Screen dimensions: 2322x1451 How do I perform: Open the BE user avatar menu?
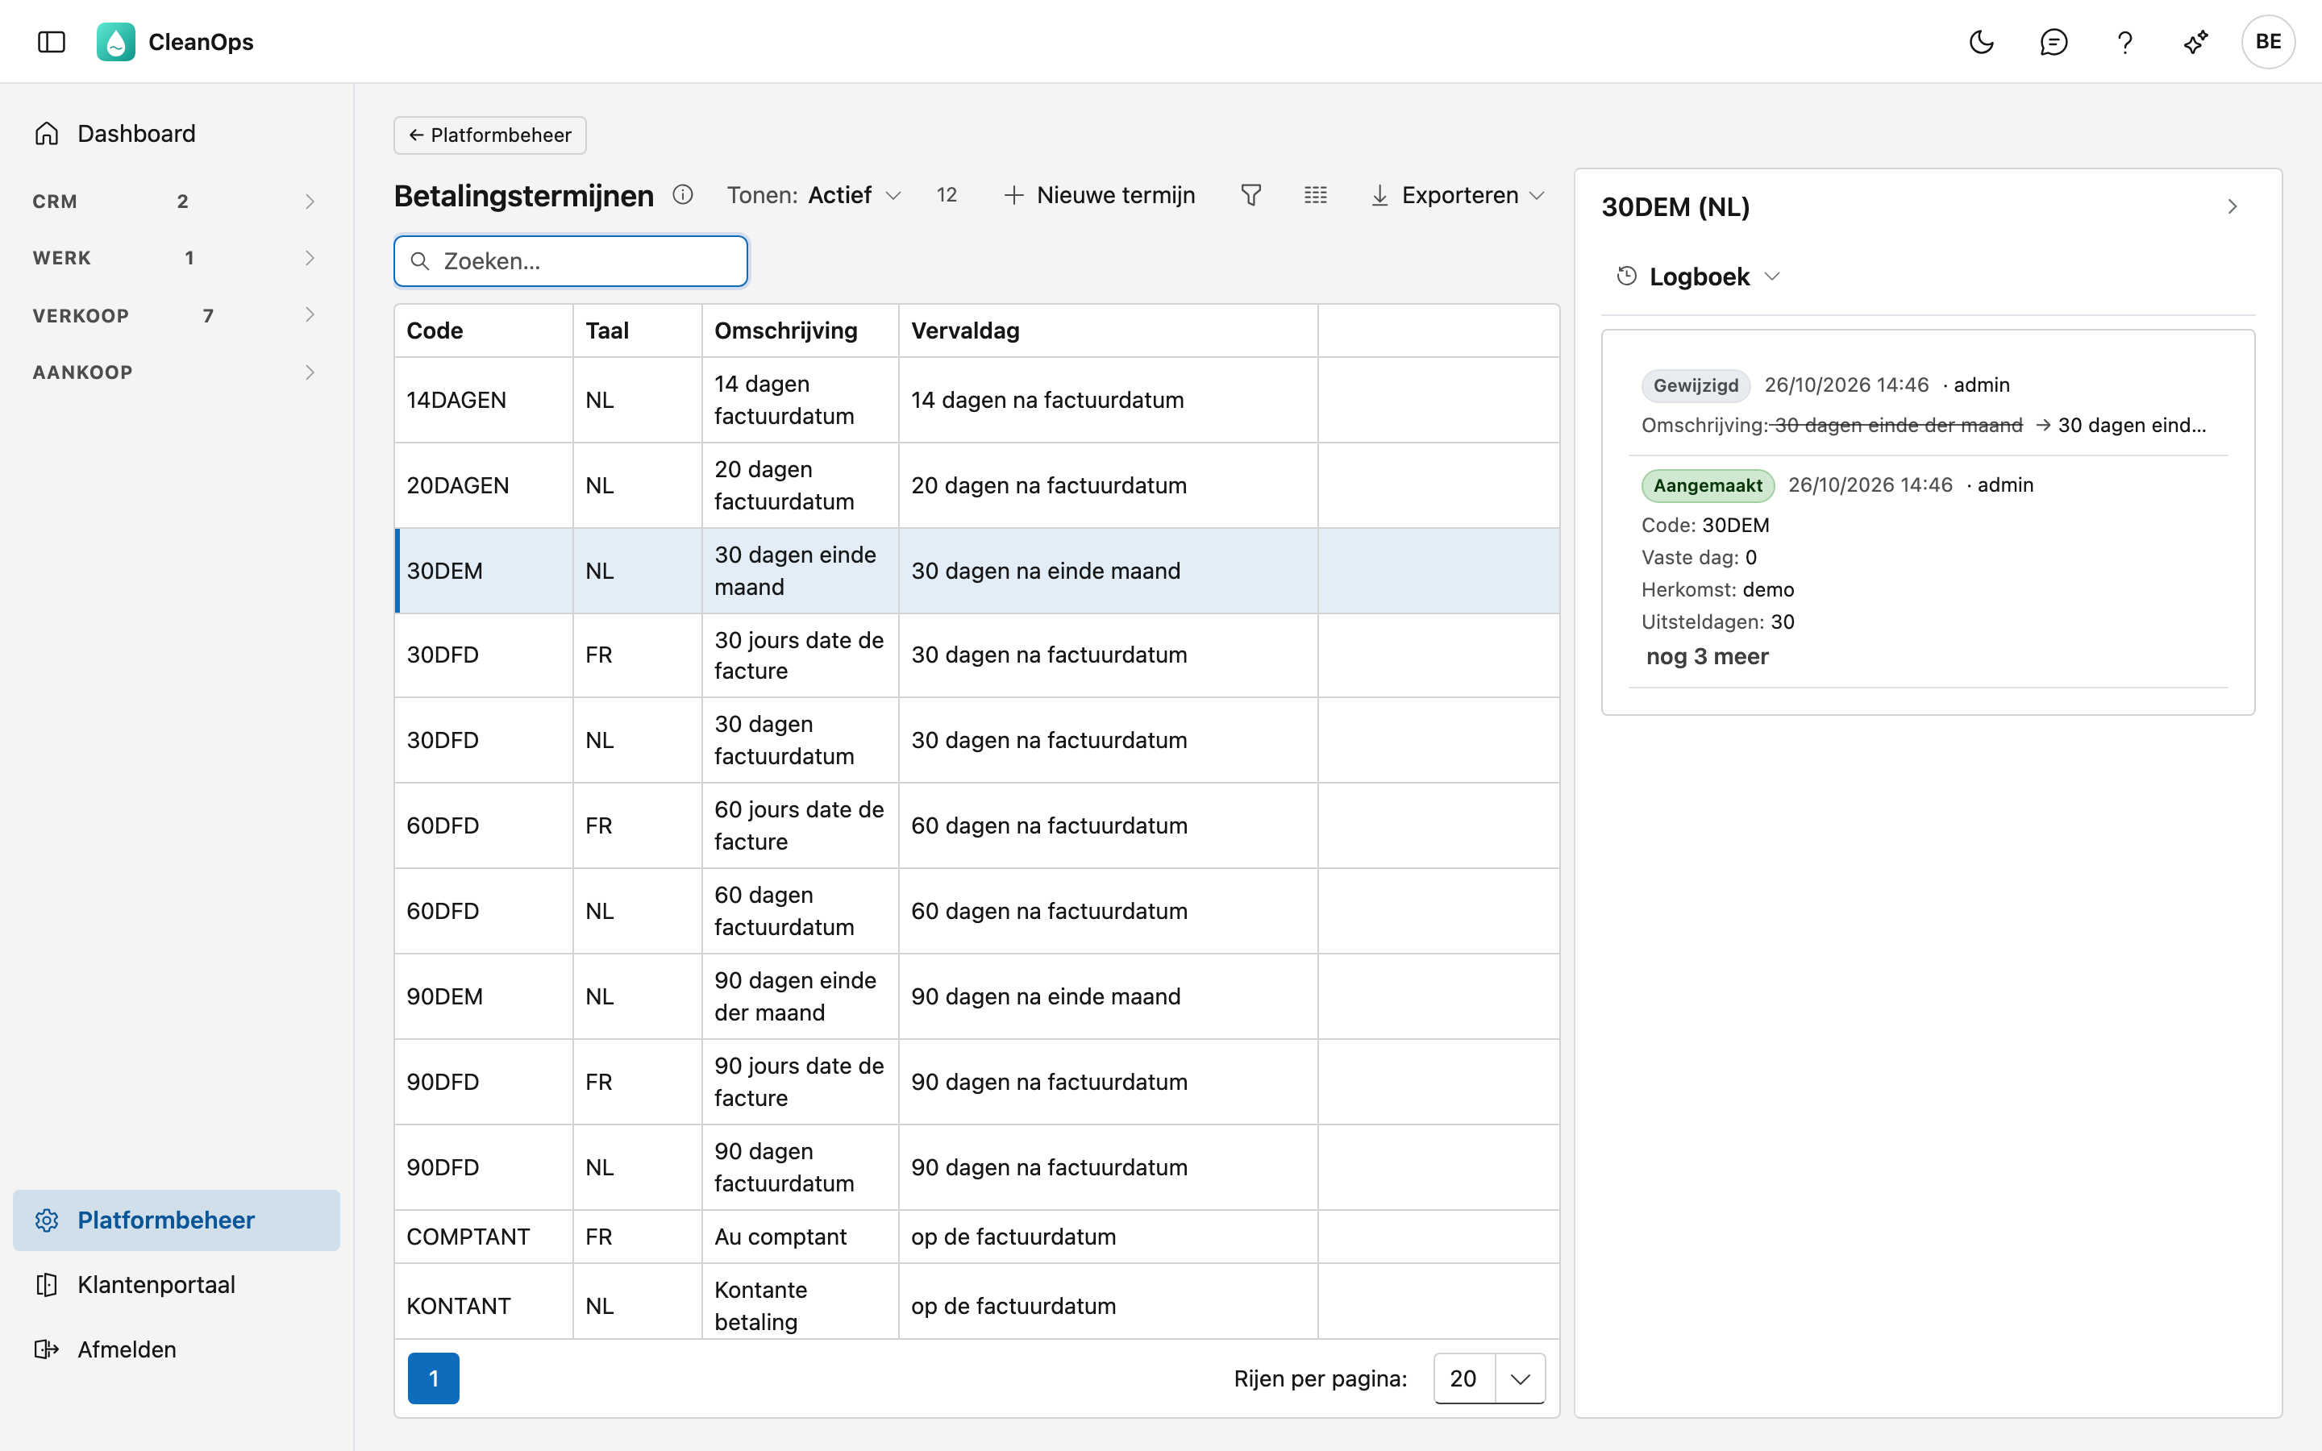(2267, 41)
